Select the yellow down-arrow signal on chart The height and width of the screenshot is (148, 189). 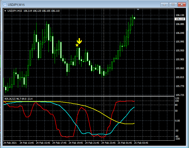point(79,41)
